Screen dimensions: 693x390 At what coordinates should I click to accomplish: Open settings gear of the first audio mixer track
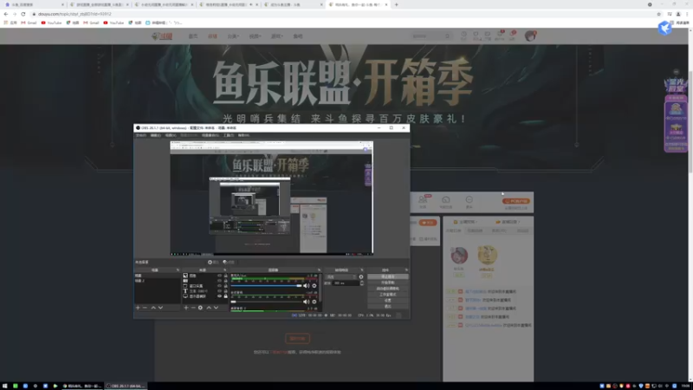coord(314,286)
